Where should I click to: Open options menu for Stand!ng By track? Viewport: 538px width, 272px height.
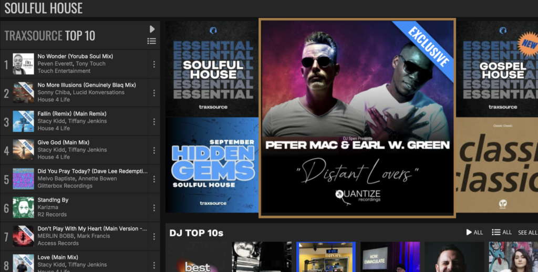tap(154, 207)
